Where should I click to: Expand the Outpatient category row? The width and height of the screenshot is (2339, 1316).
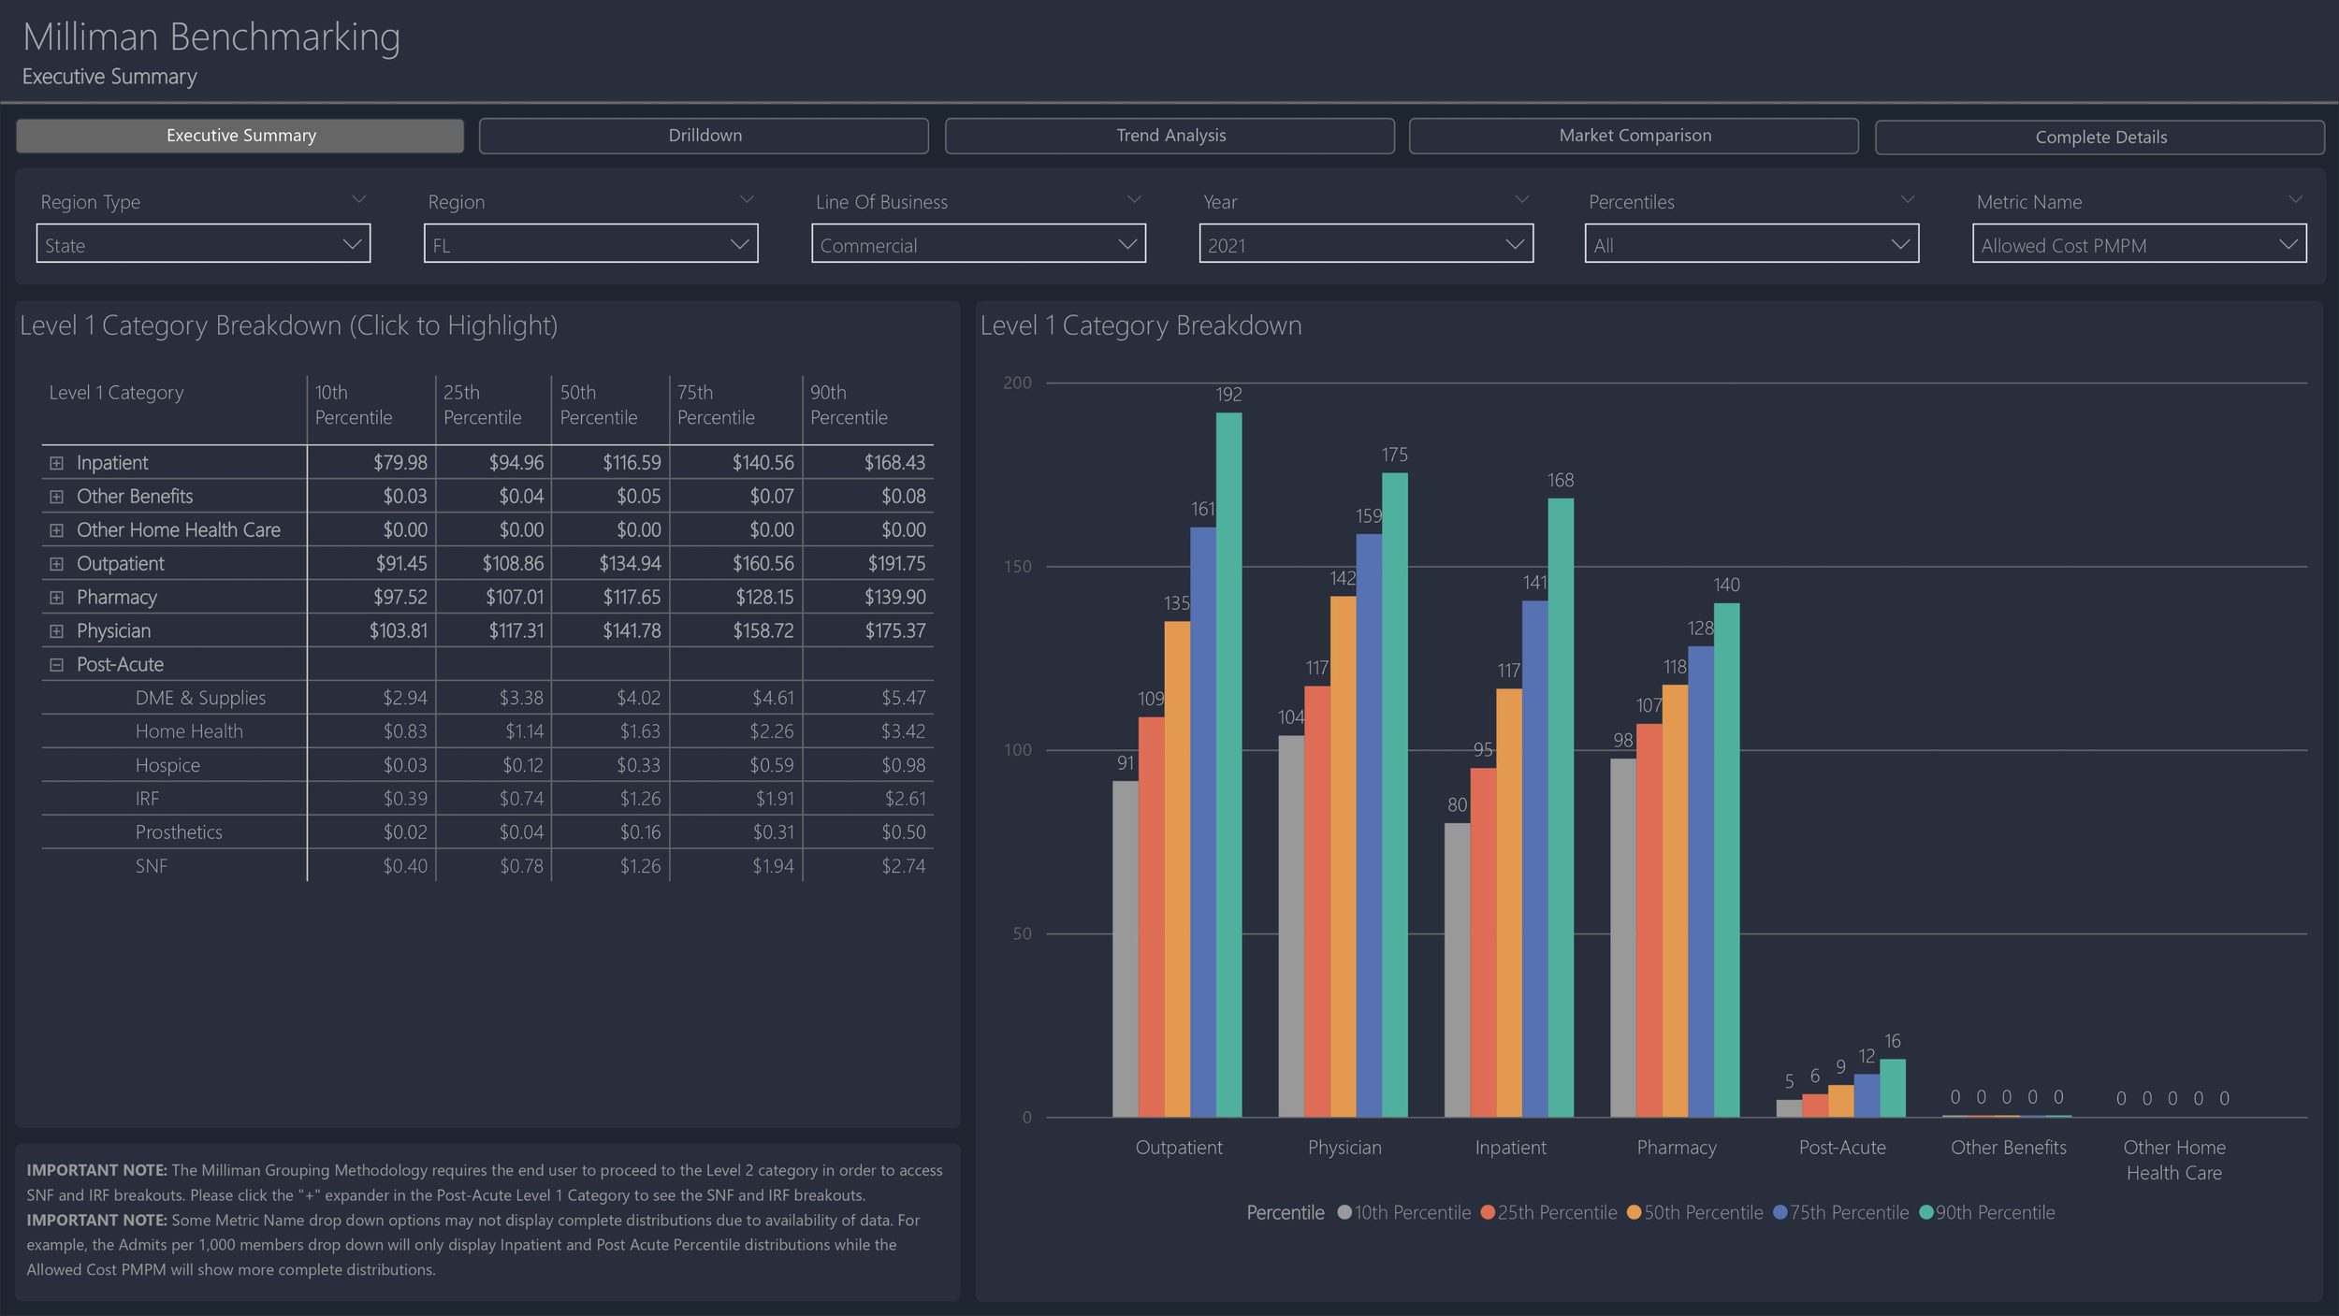[x=56, y=564]
